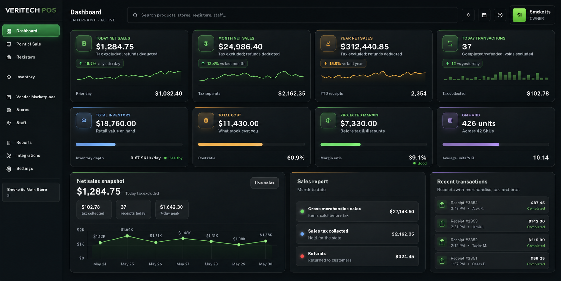The width and height of the screenshot is (561, 281).
Task: Click the May 25 data point
Action: pos(127,236)
